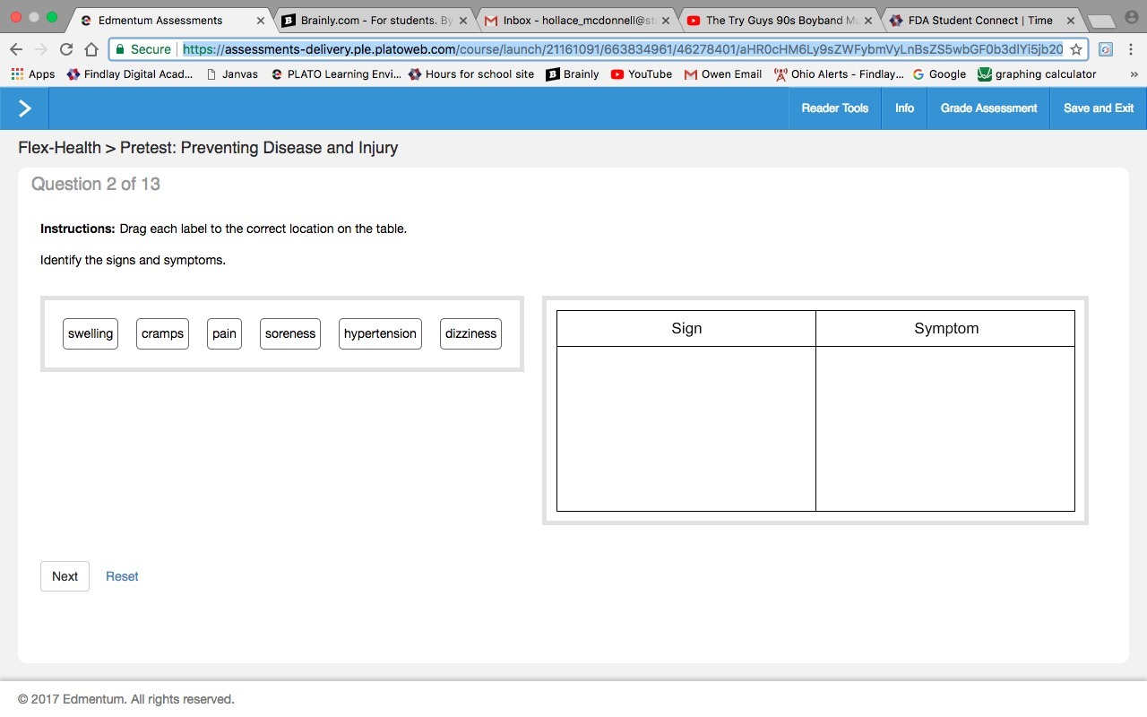Viewport: 1147px width, 717px height.
Task: Click the Next button
Action: point(65,576)
